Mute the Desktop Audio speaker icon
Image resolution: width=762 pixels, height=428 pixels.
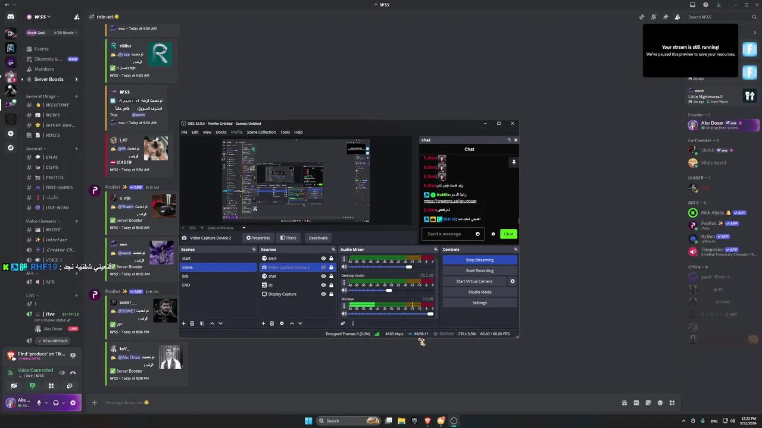click(x=343, y=290)
